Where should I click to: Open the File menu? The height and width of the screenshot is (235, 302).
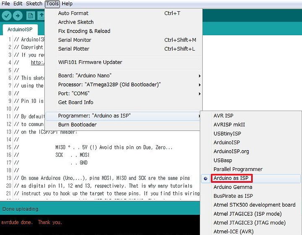click(6, 4)
